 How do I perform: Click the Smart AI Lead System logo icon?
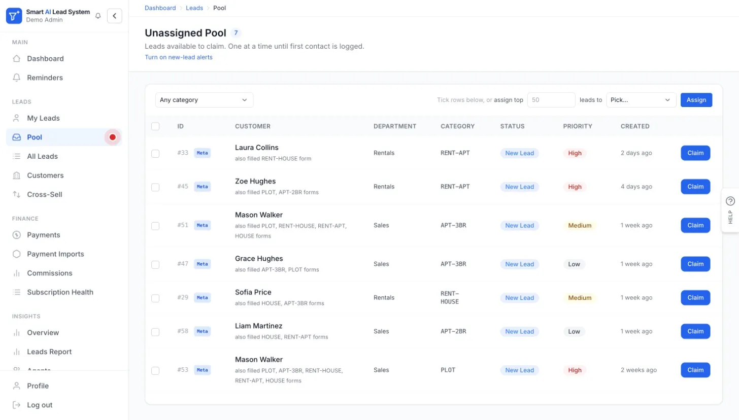14,16
